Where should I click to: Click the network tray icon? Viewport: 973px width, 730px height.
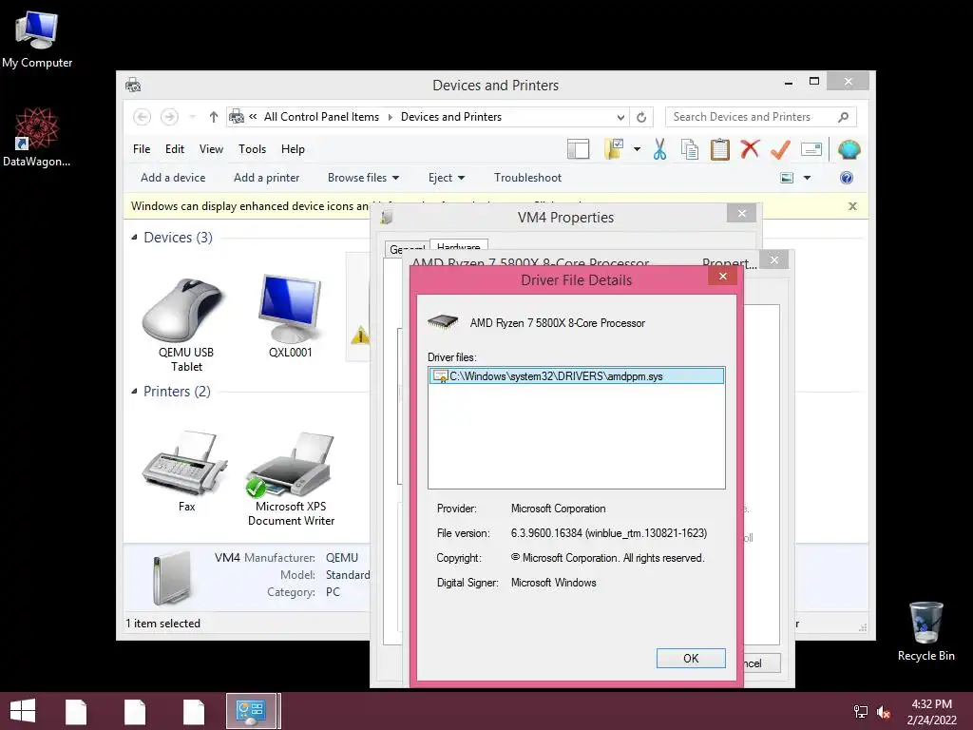(x=860, y=712)
